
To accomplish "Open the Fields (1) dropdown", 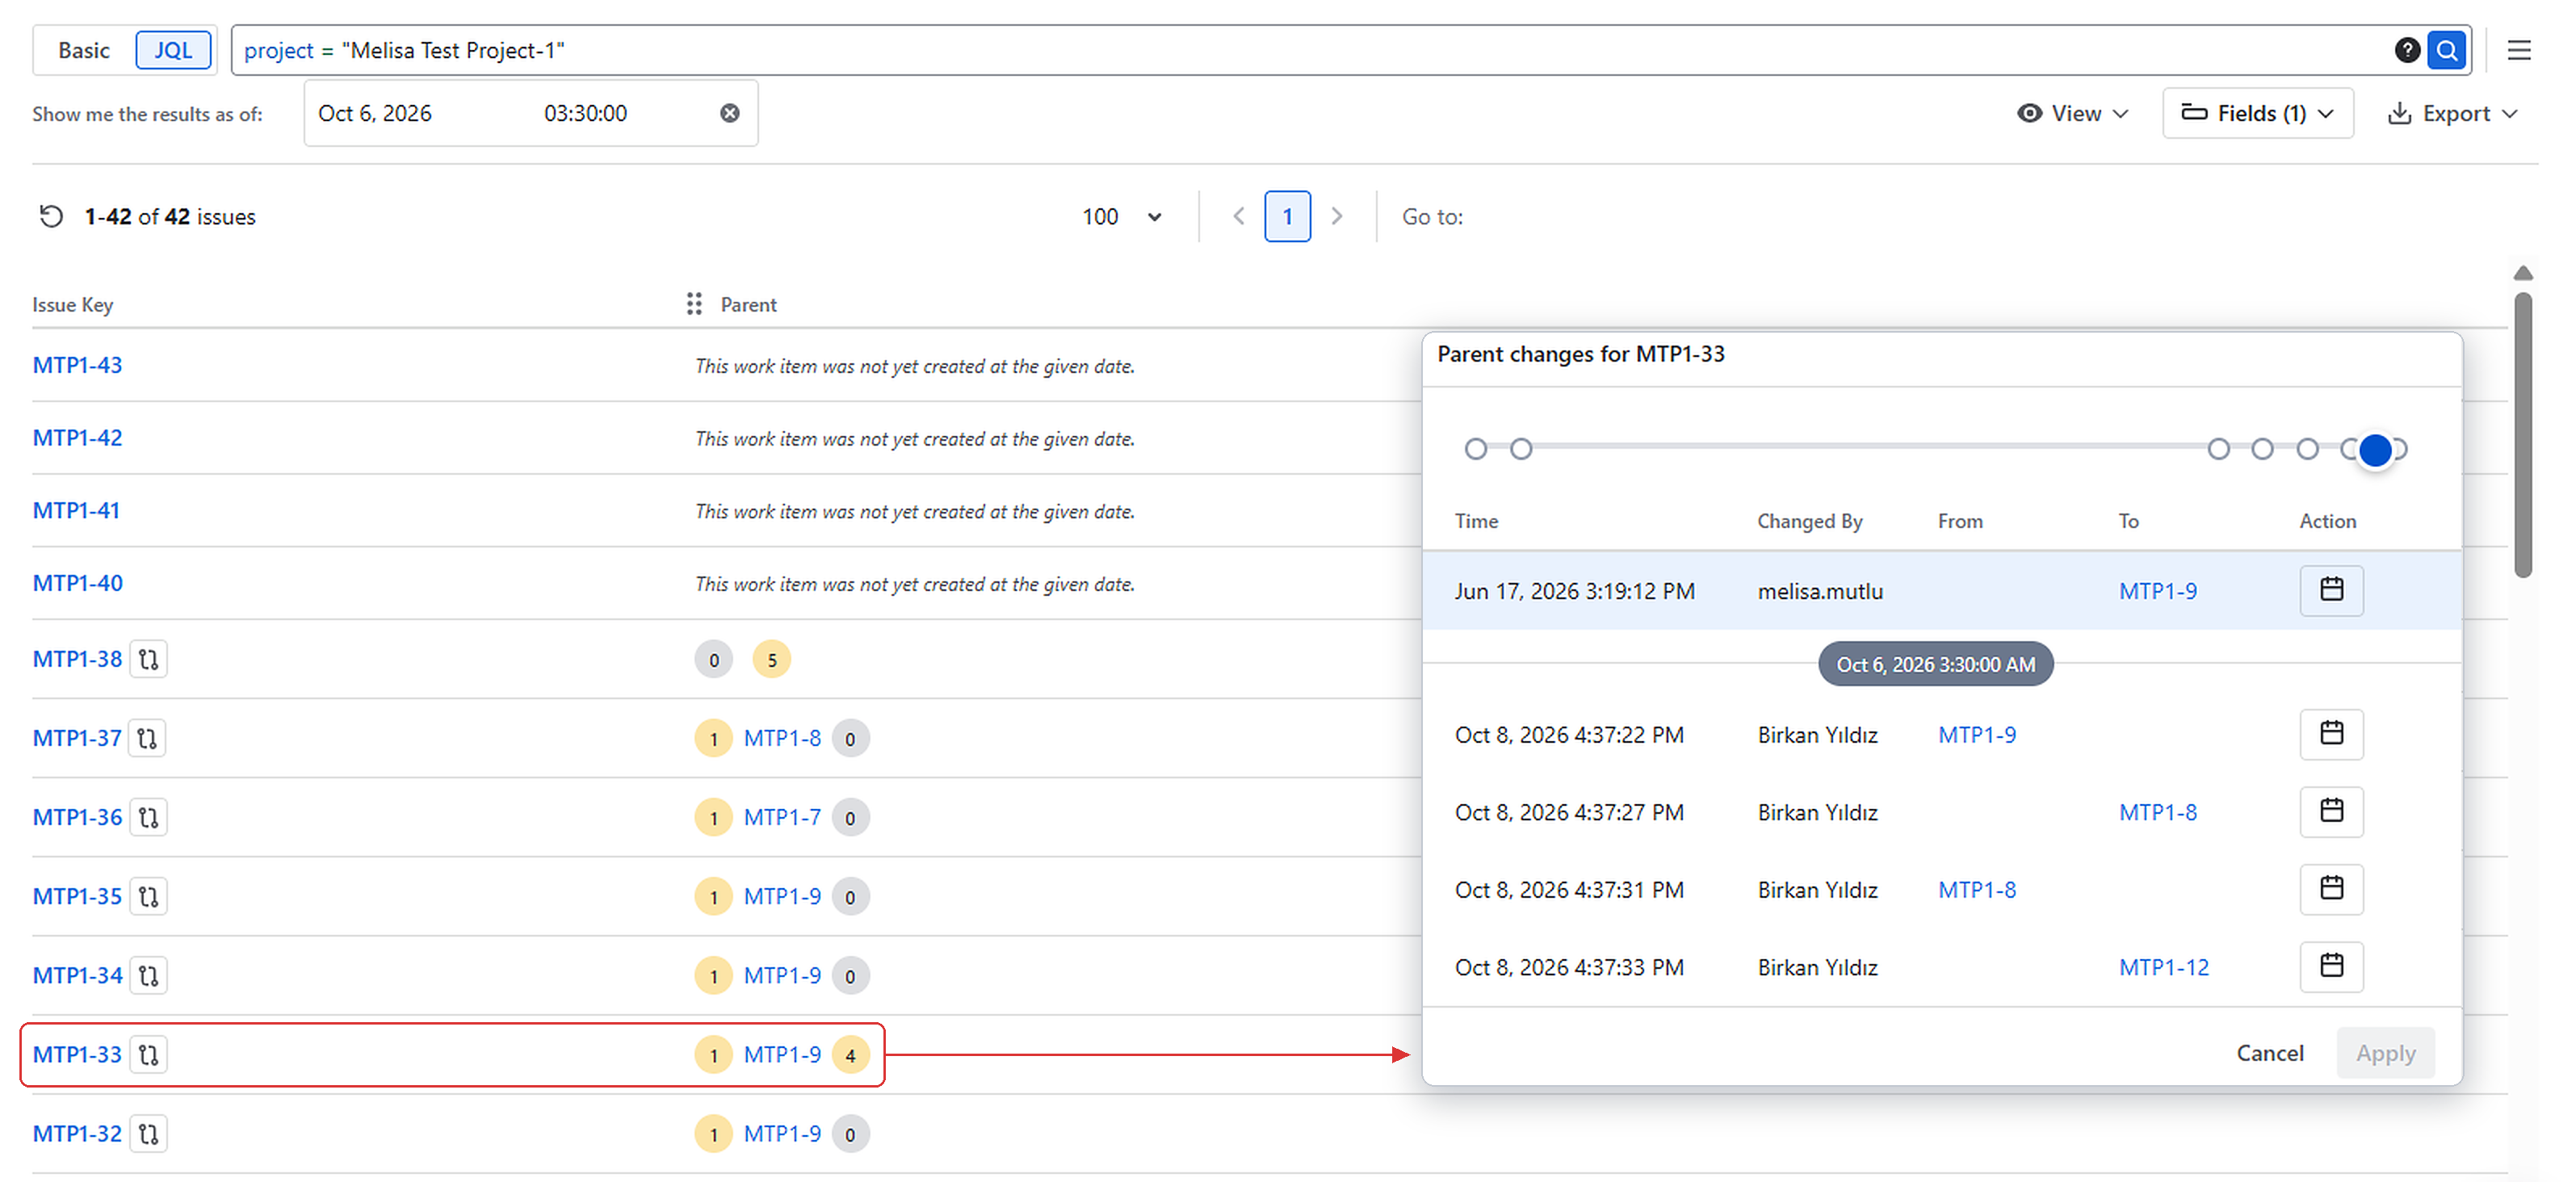I will [2257, 113].
